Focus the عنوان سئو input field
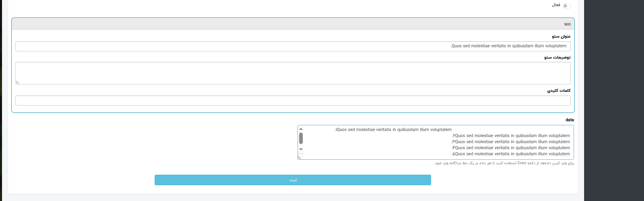This screenshot has width=644, height=201. [293, 46]
